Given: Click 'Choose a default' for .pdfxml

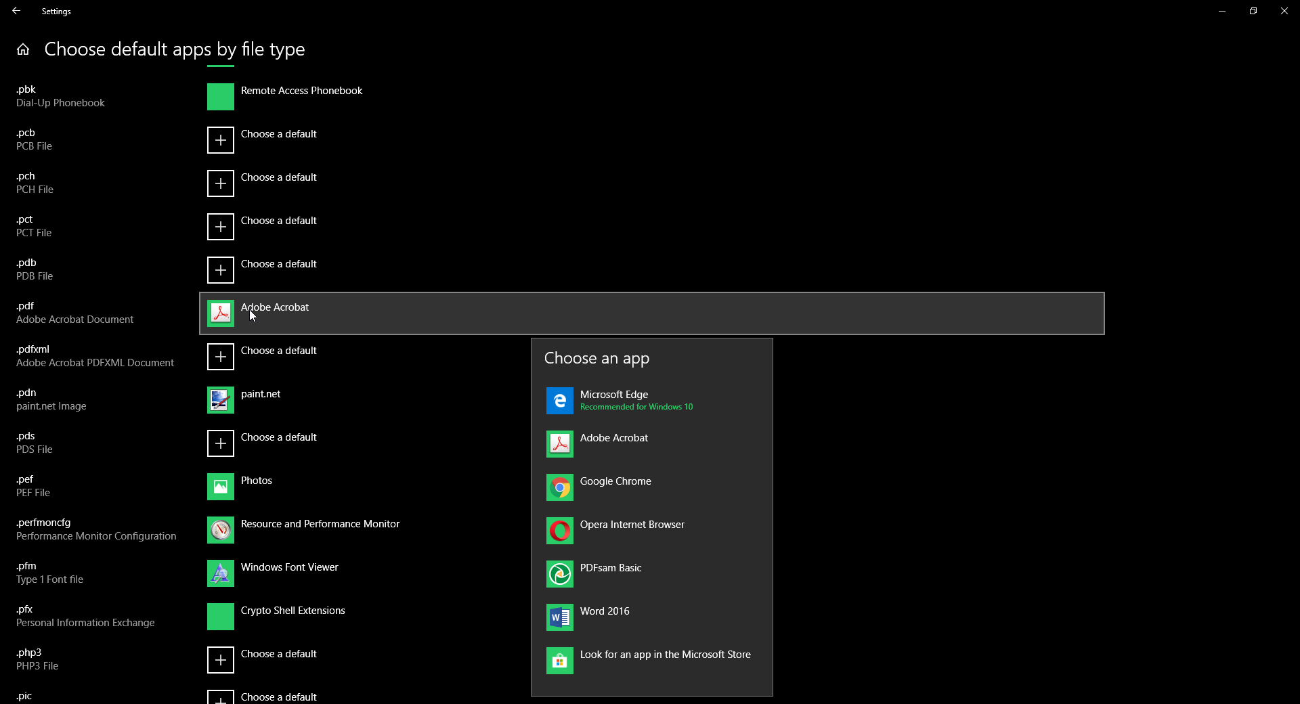Looking at the screenshot, I should (x=278, y=351).
